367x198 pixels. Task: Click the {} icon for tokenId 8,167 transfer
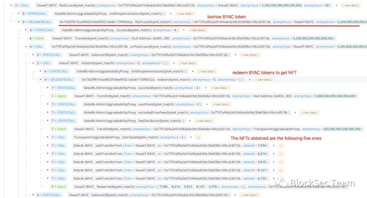[x=281, y=170]
